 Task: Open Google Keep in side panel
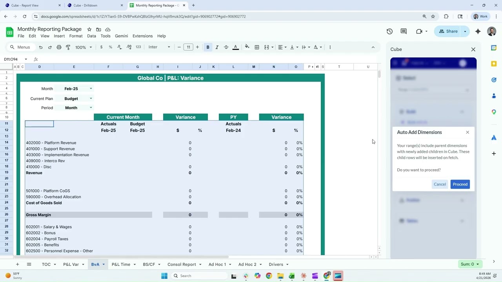pos(494,64)
